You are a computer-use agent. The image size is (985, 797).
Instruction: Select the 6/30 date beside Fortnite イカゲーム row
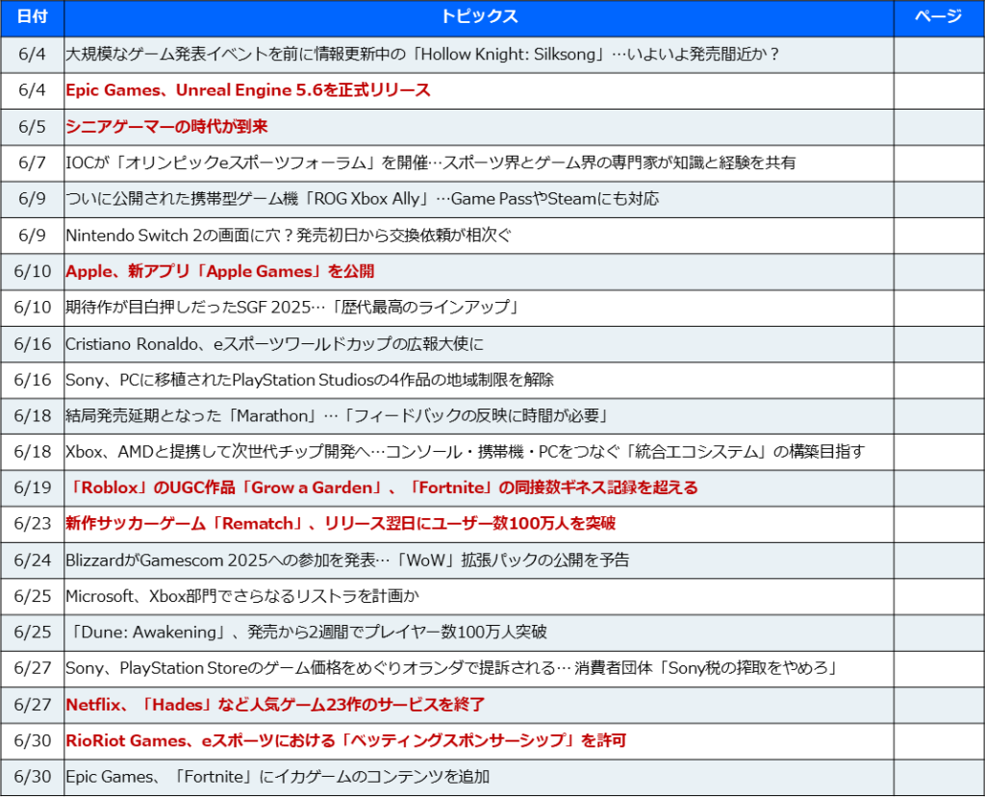[32, 777]
